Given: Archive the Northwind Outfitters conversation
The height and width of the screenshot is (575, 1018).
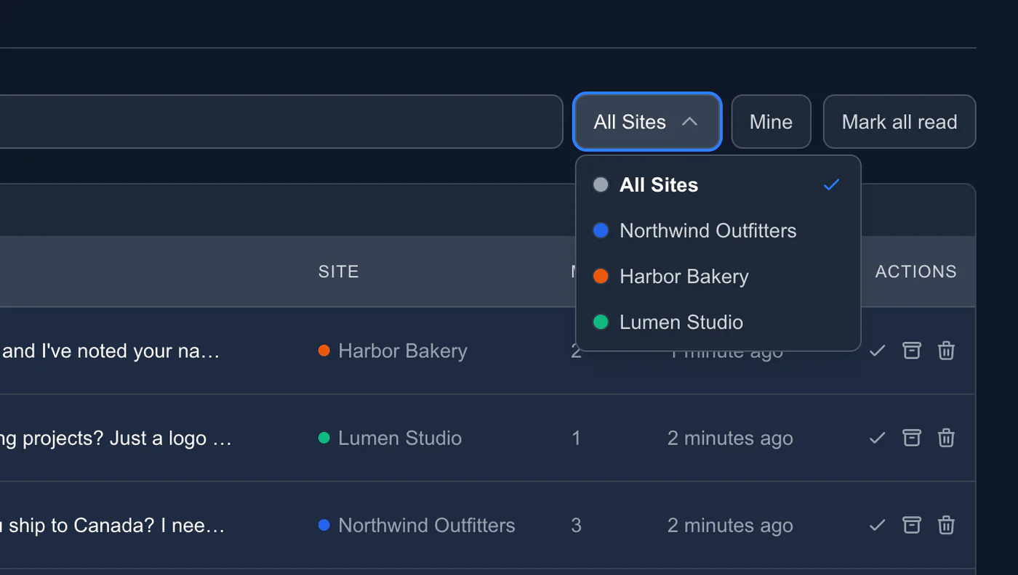Looking at the screenshot, I should tap(912, 525).
